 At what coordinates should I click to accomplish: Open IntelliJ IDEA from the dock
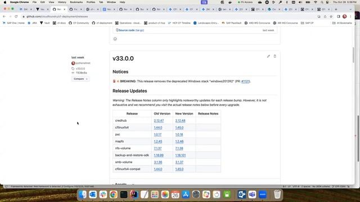(134, 195)
